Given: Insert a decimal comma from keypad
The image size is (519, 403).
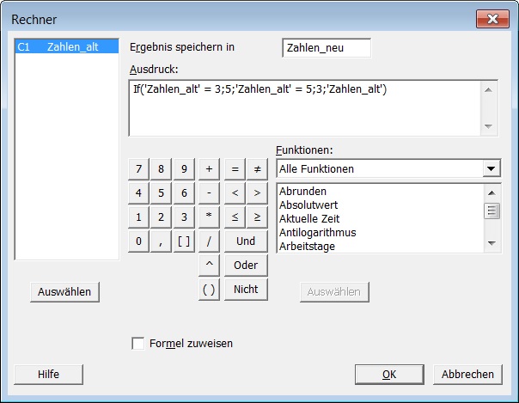Looking at the screenshot, I should point(161,241).
